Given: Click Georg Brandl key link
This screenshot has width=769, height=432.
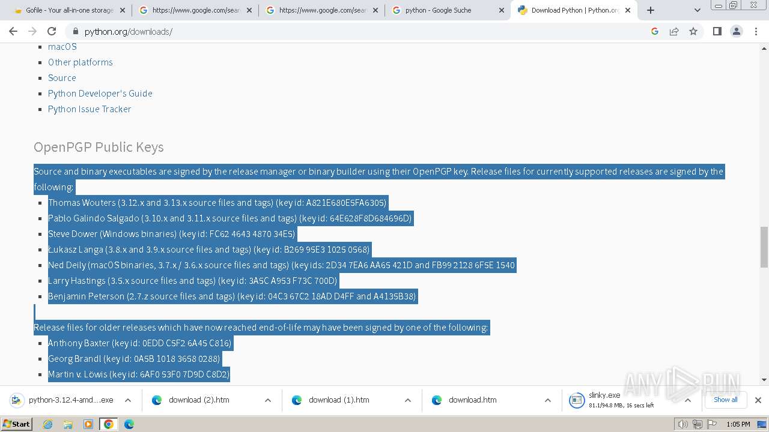Looking at the screenshot, I should 134,359.
